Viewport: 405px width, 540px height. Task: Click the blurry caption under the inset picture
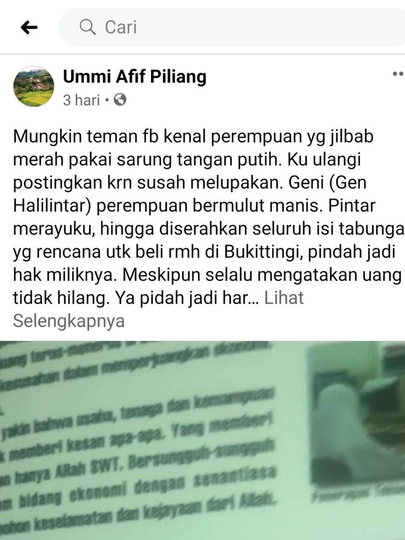(358, 495)
